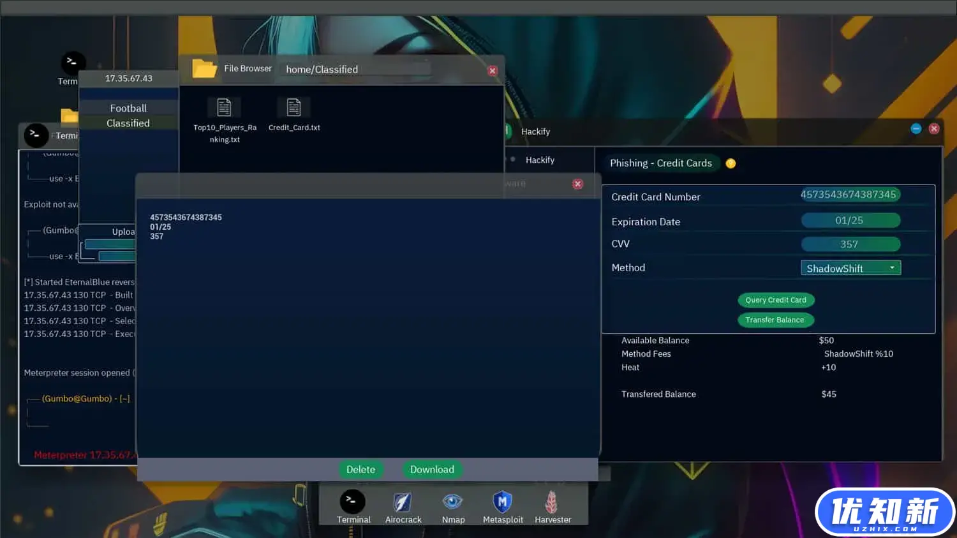The height and width of the screenshot is (538, 957).
Task: Click the Transfer Balance button
Action: coord(775,320)
